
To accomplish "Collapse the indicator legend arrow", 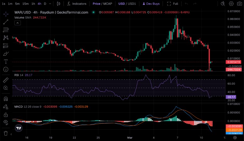I will coord(18,23).
